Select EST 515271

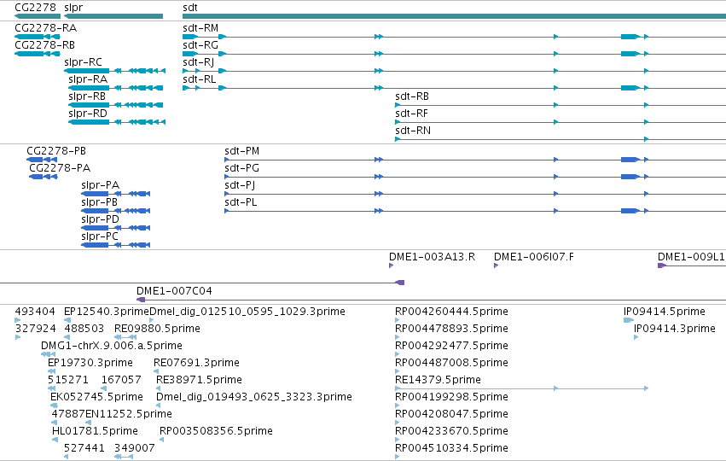pyautogui.click(x=68, y=380)
